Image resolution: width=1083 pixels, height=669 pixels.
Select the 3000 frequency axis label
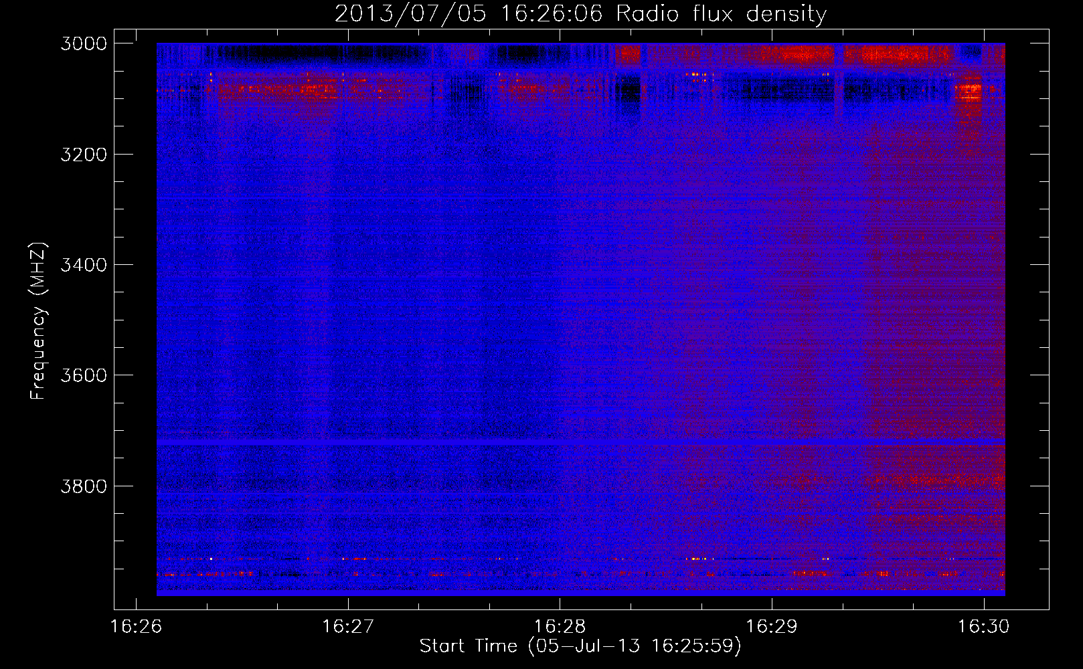(84, 43)
